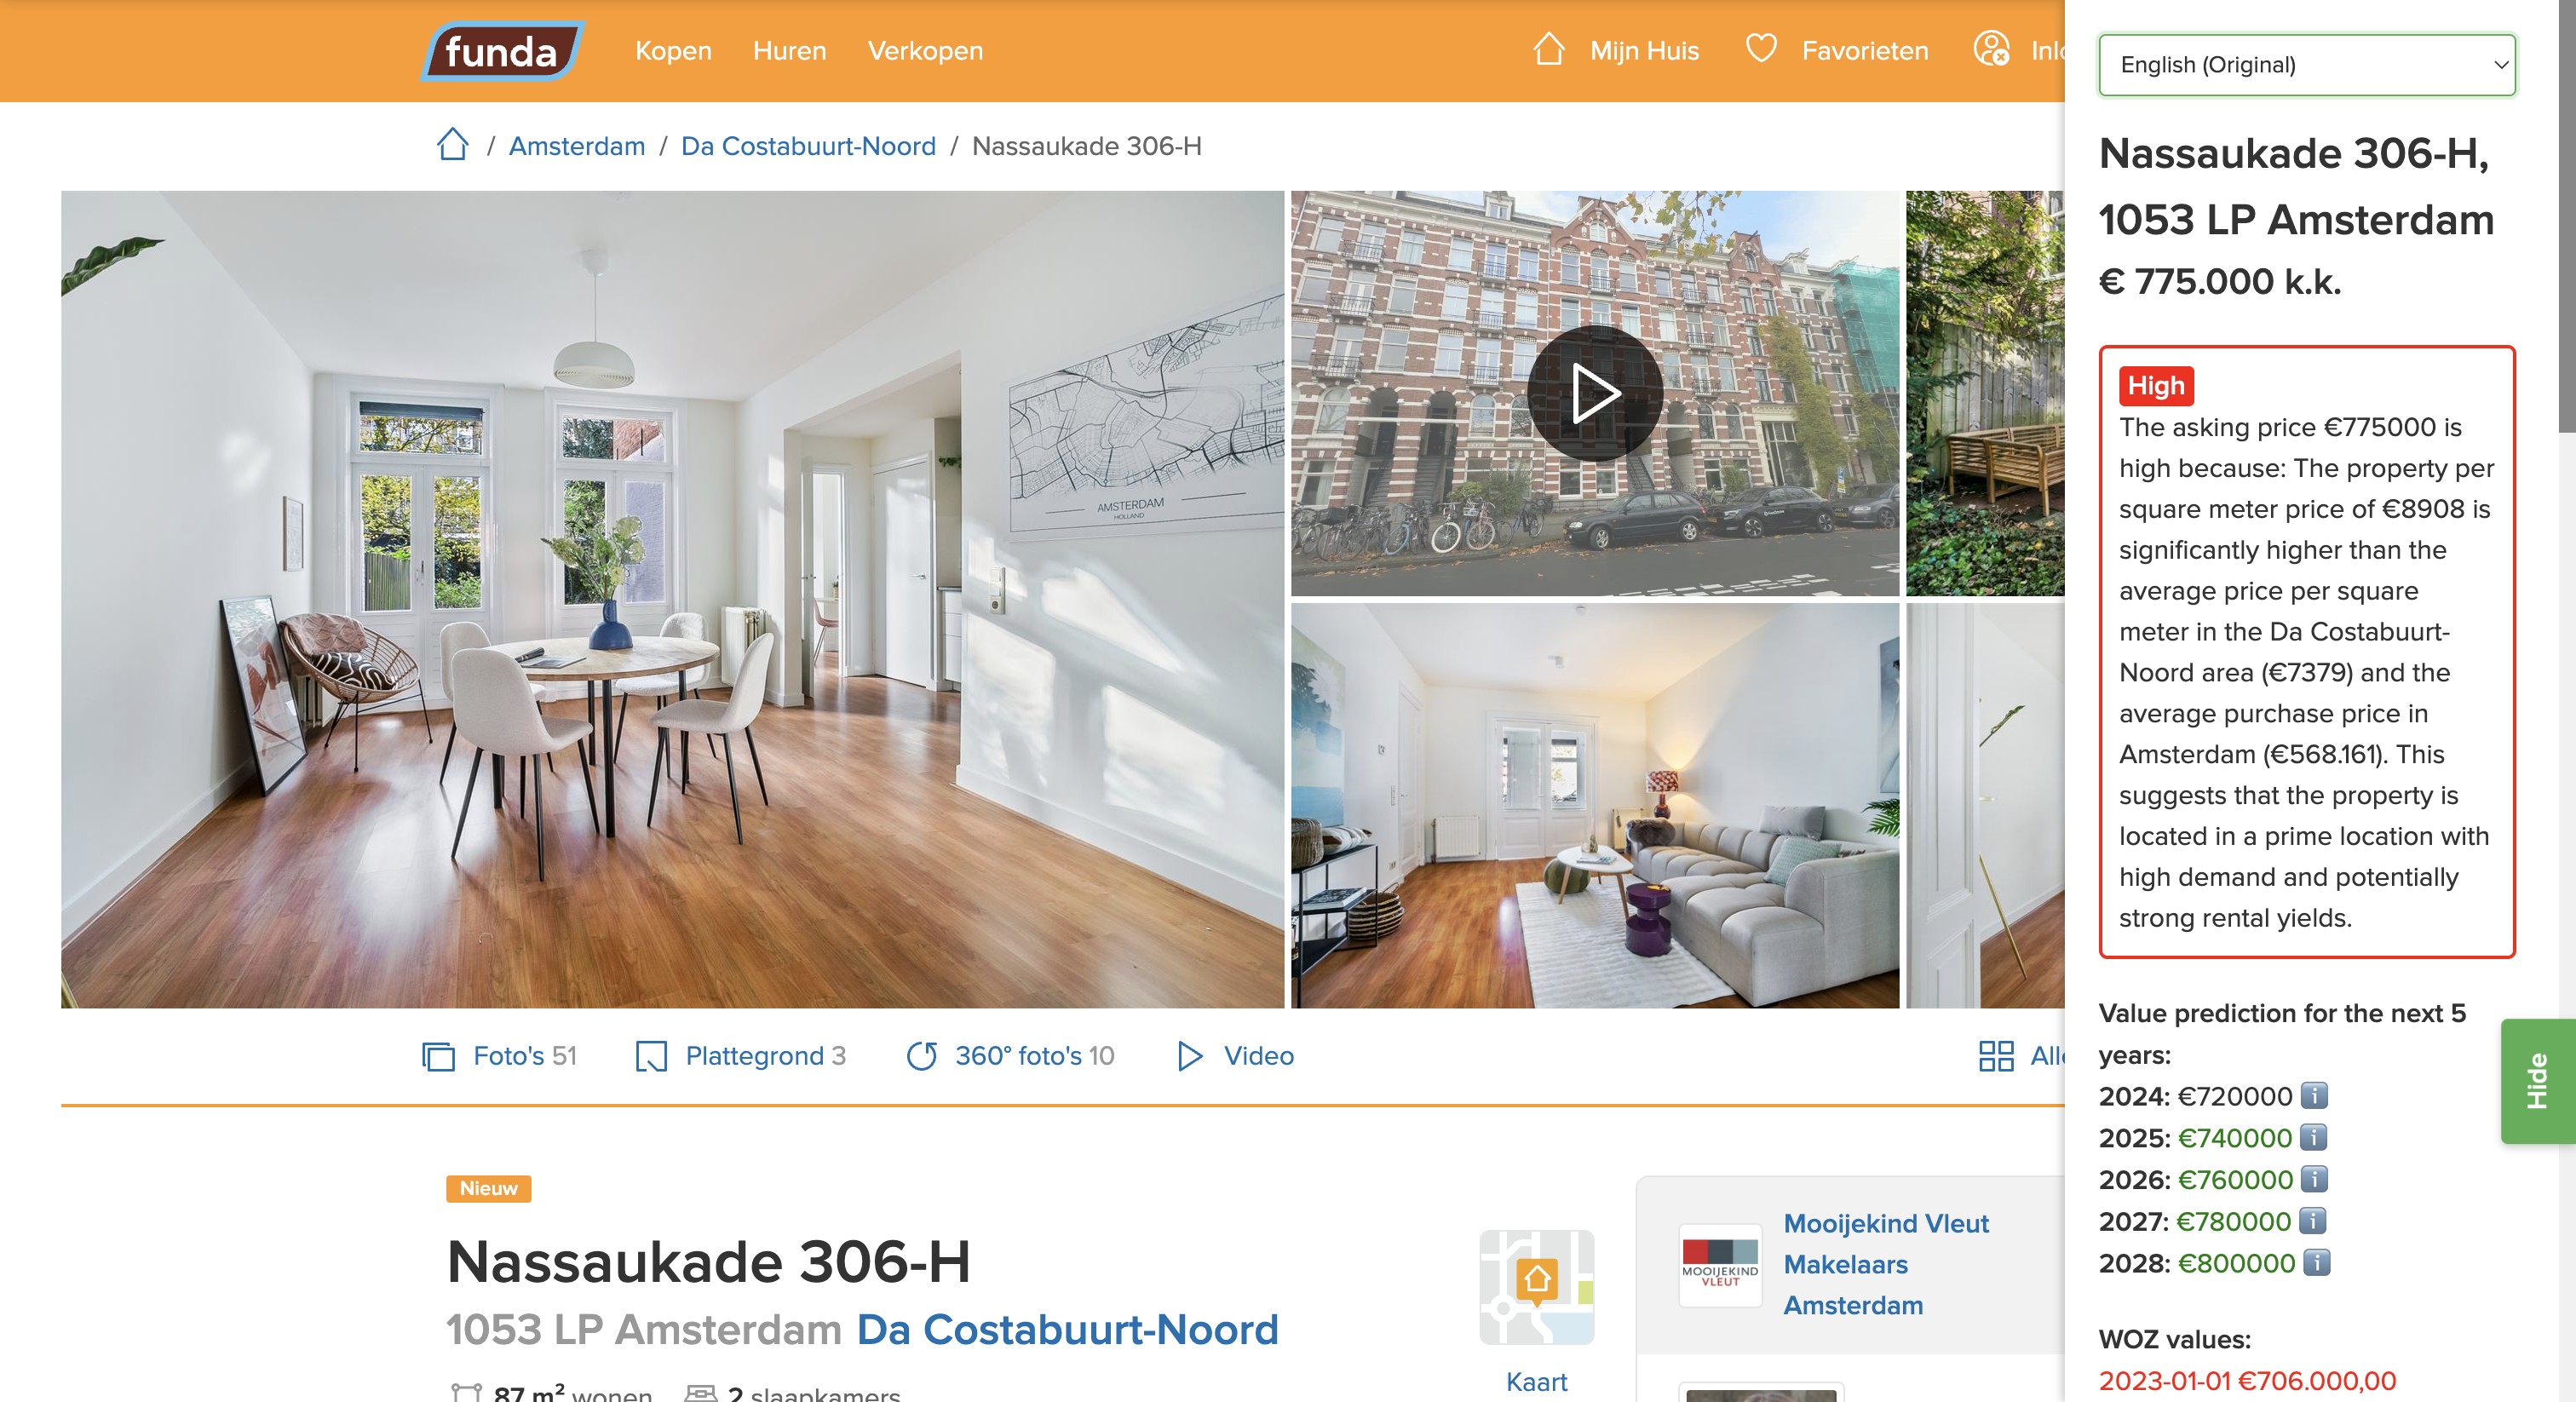Screen dimensions: 2576x1402
Task: Open Plattegrond 3 floor plans
Action: (741, 1056)
